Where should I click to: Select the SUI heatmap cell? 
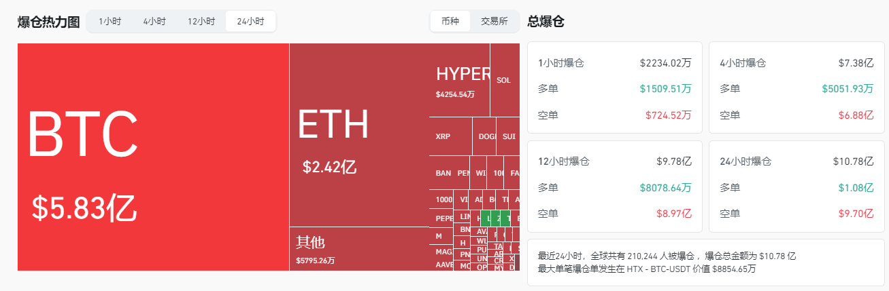(x=508, y=136)
